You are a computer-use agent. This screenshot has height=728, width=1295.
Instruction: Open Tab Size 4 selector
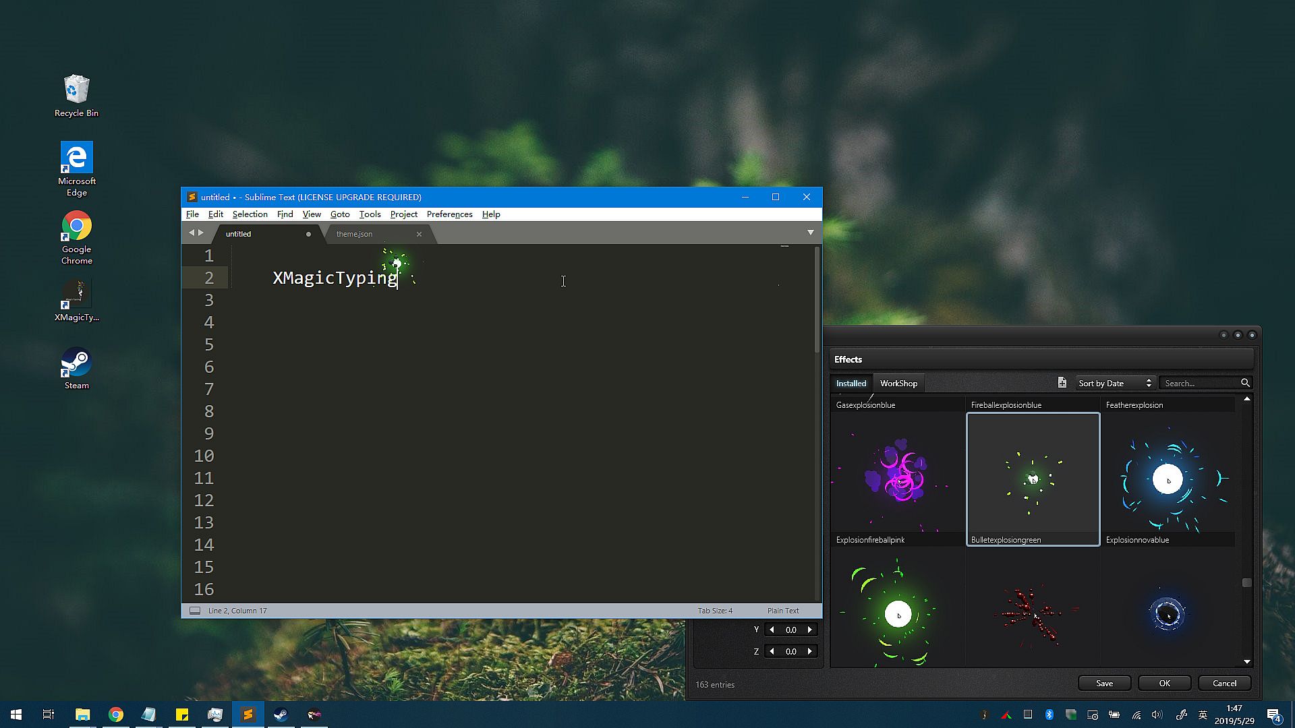(x=714, y=611)
